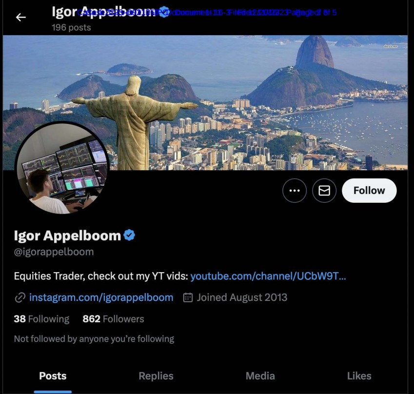Switch to the Likes tab

(359, 376)
